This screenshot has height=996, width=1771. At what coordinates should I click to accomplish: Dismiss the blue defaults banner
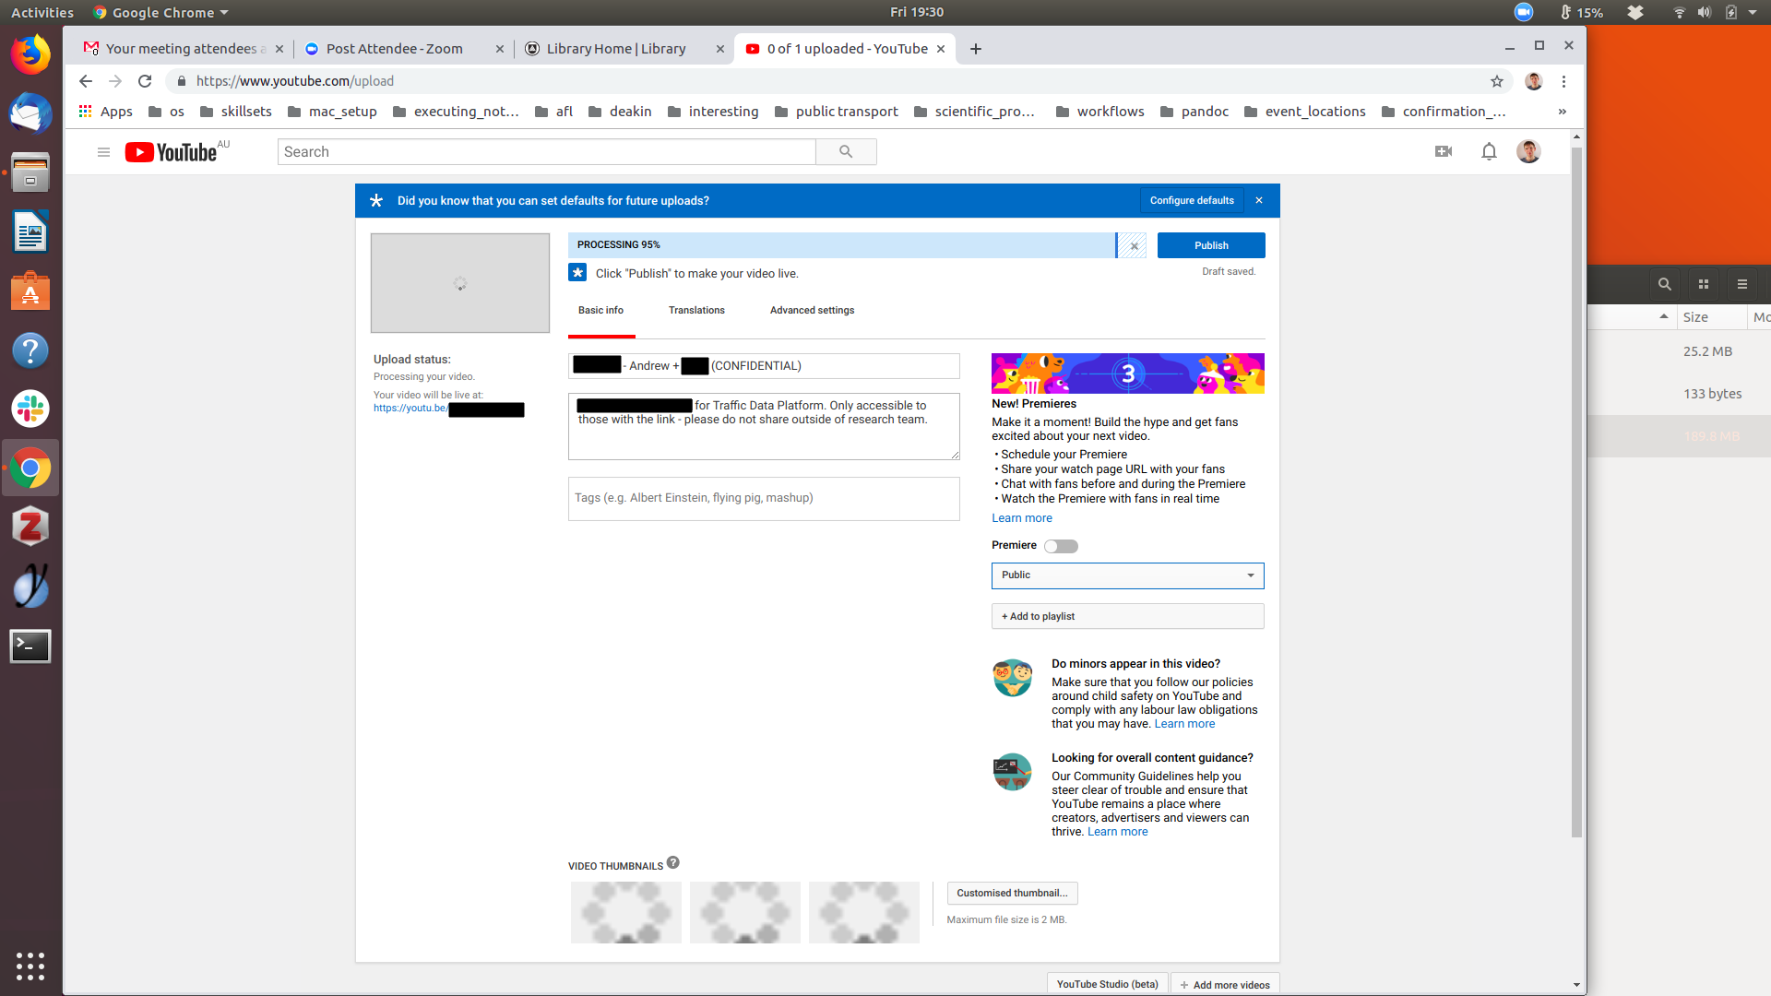coord(1259,200)
